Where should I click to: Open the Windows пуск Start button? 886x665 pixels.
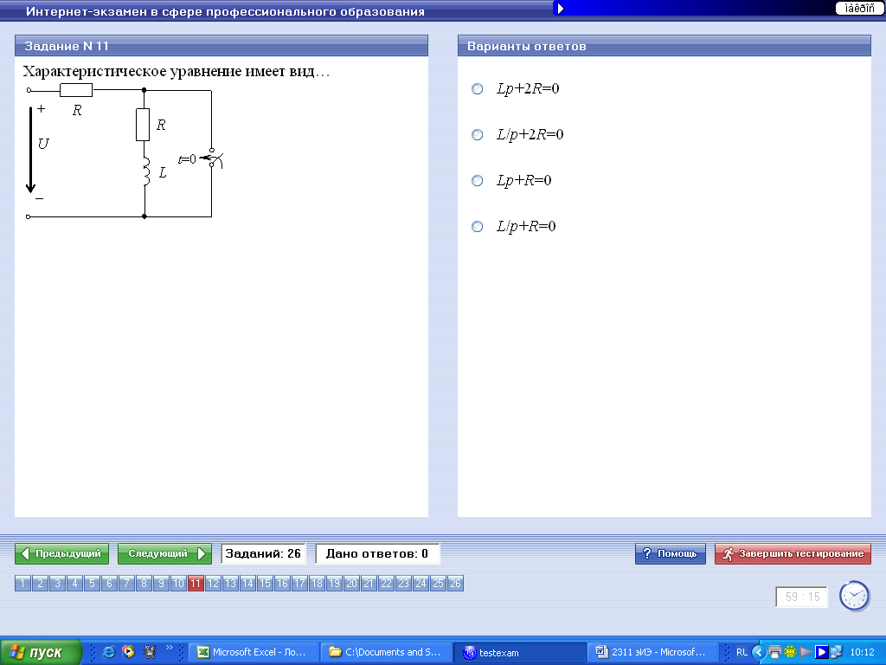coord(41,652)
